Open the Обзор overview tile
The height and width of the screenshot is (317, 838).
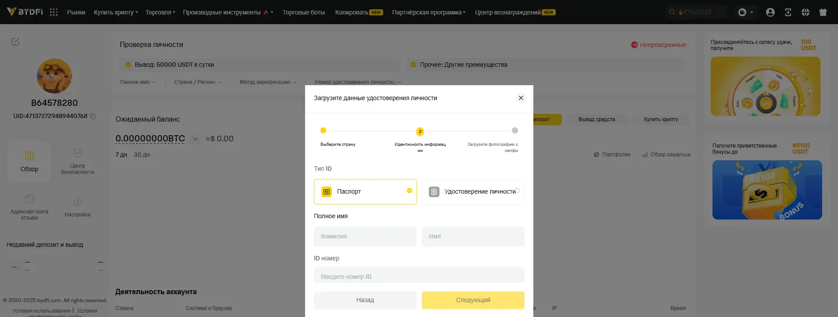click(29, 162)
